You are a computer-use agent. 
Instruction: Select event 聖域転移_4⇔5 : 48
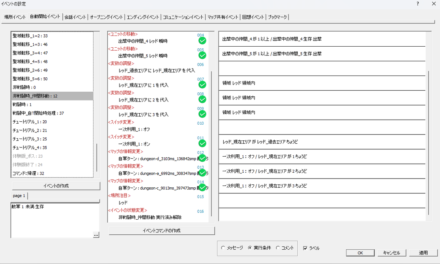click(x=52, y=62)
